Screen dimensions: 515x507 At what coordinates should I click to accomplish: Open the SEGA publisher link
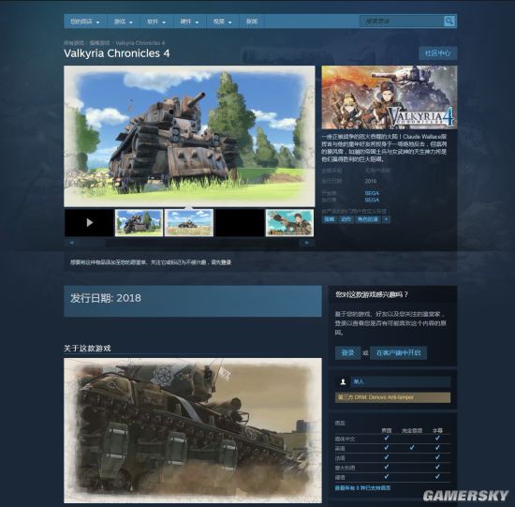pyautogui.click(x=372, y=200)
